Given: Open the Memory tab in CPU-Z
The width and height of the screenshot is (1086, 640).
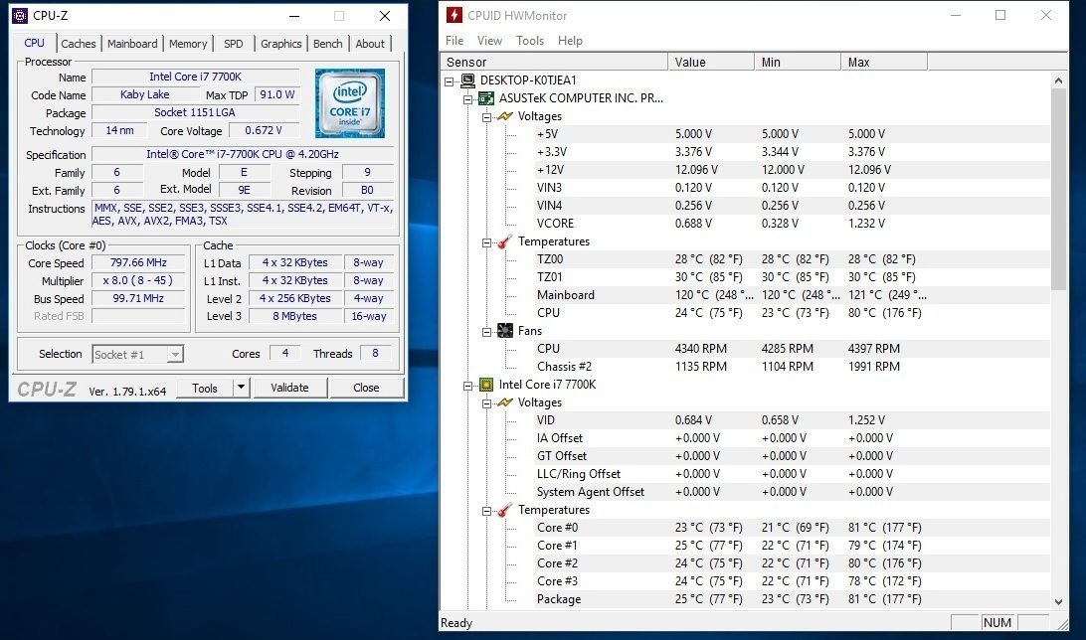Looking at the screenshot, I should tap(188, 44).
